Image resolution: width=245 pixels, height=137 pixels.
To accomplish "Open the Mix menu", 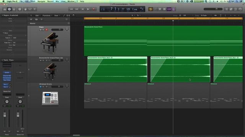I will 57,1.
